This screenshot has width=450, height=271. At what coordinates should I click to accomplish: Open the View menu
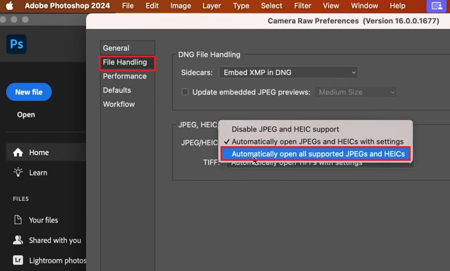coord(331,6)
